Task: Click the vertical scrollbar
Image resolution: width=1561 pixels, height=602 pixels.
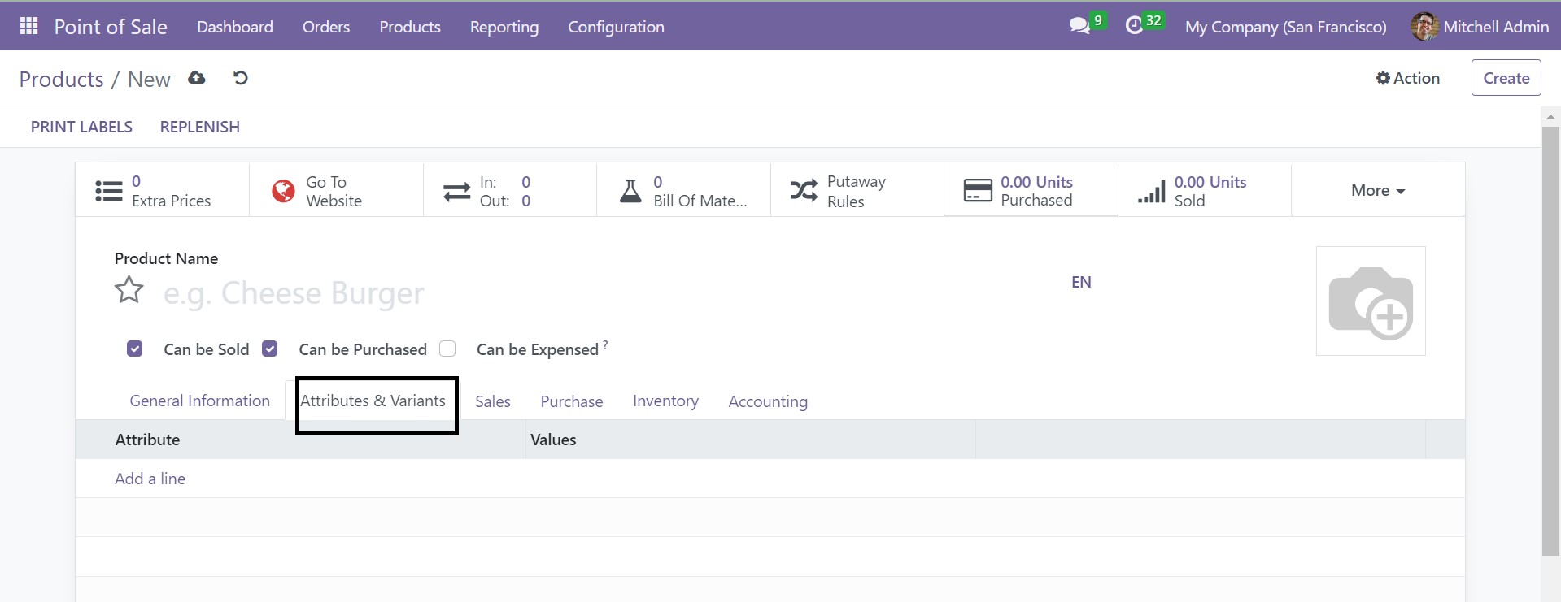Action: coord(1550,341)
